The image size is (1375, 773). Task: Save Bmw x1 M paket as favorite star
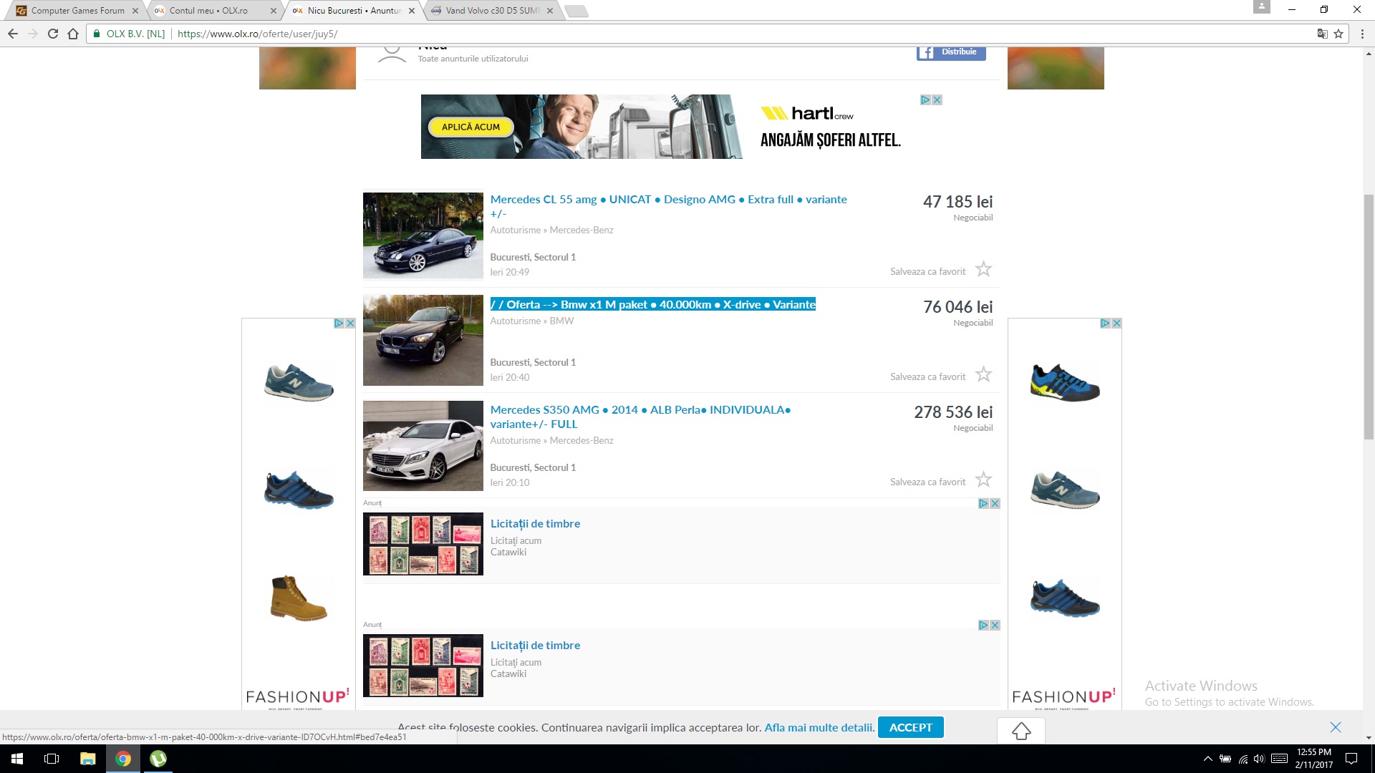click(984, 374)
